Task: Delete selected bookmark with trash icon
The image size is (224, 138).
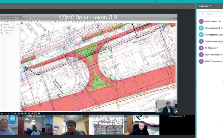Action: tap(9, 28)
